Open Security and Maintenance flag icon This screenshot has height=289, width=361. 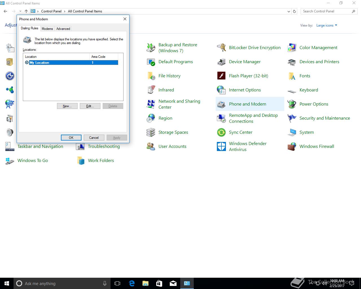click(x=292, y=118)
